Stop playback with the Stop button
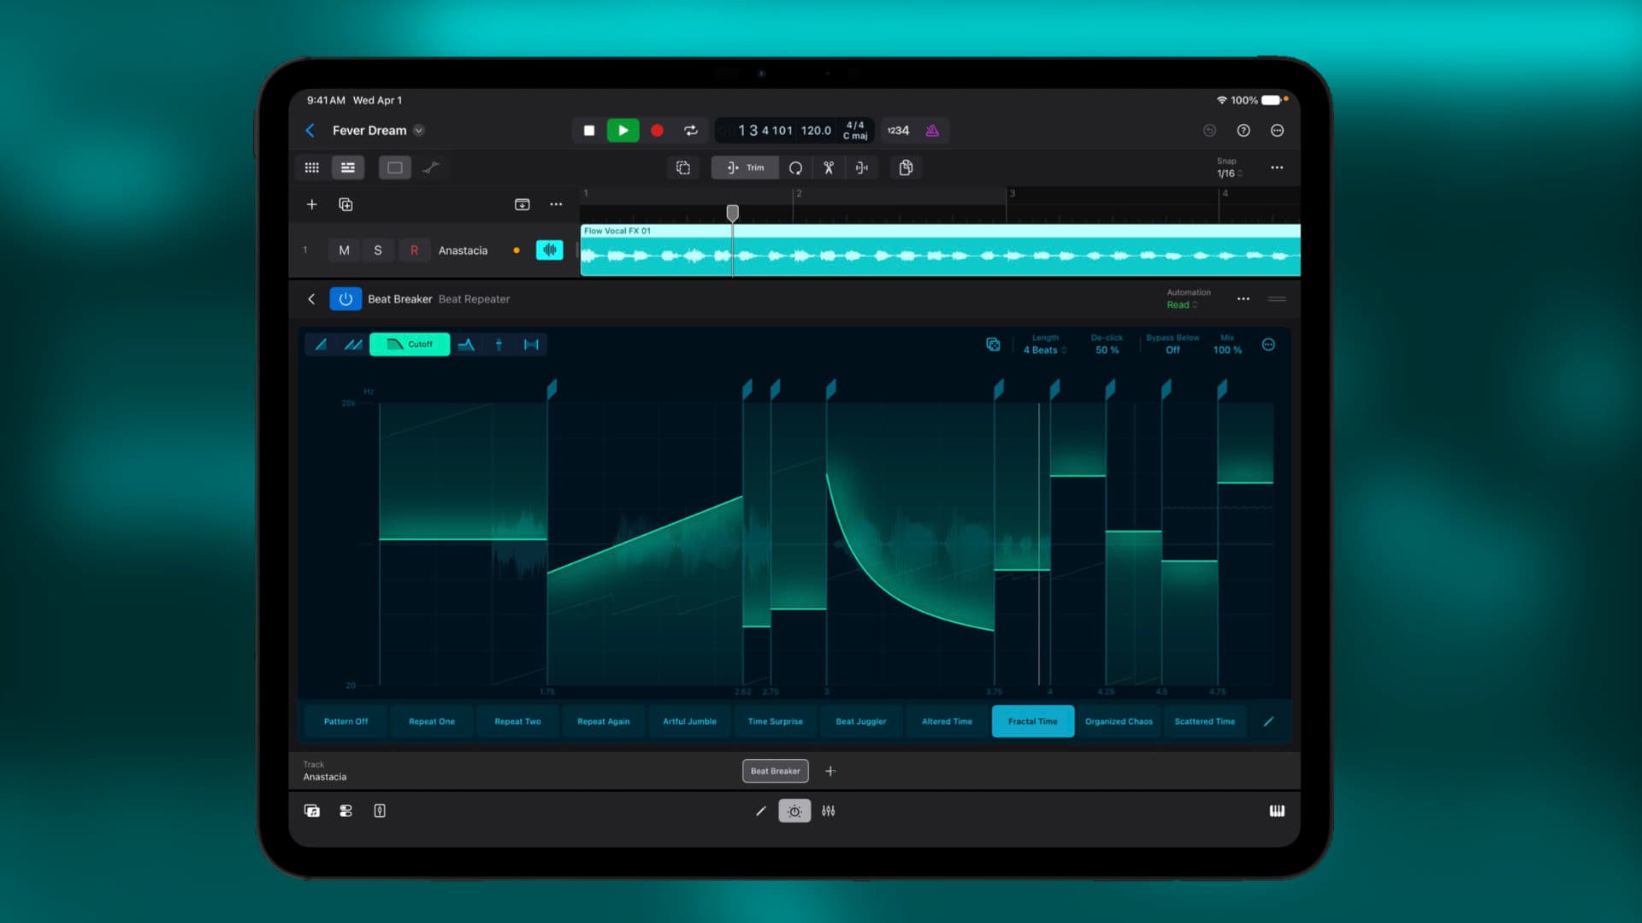1642x923 pixels. point(588,131)
